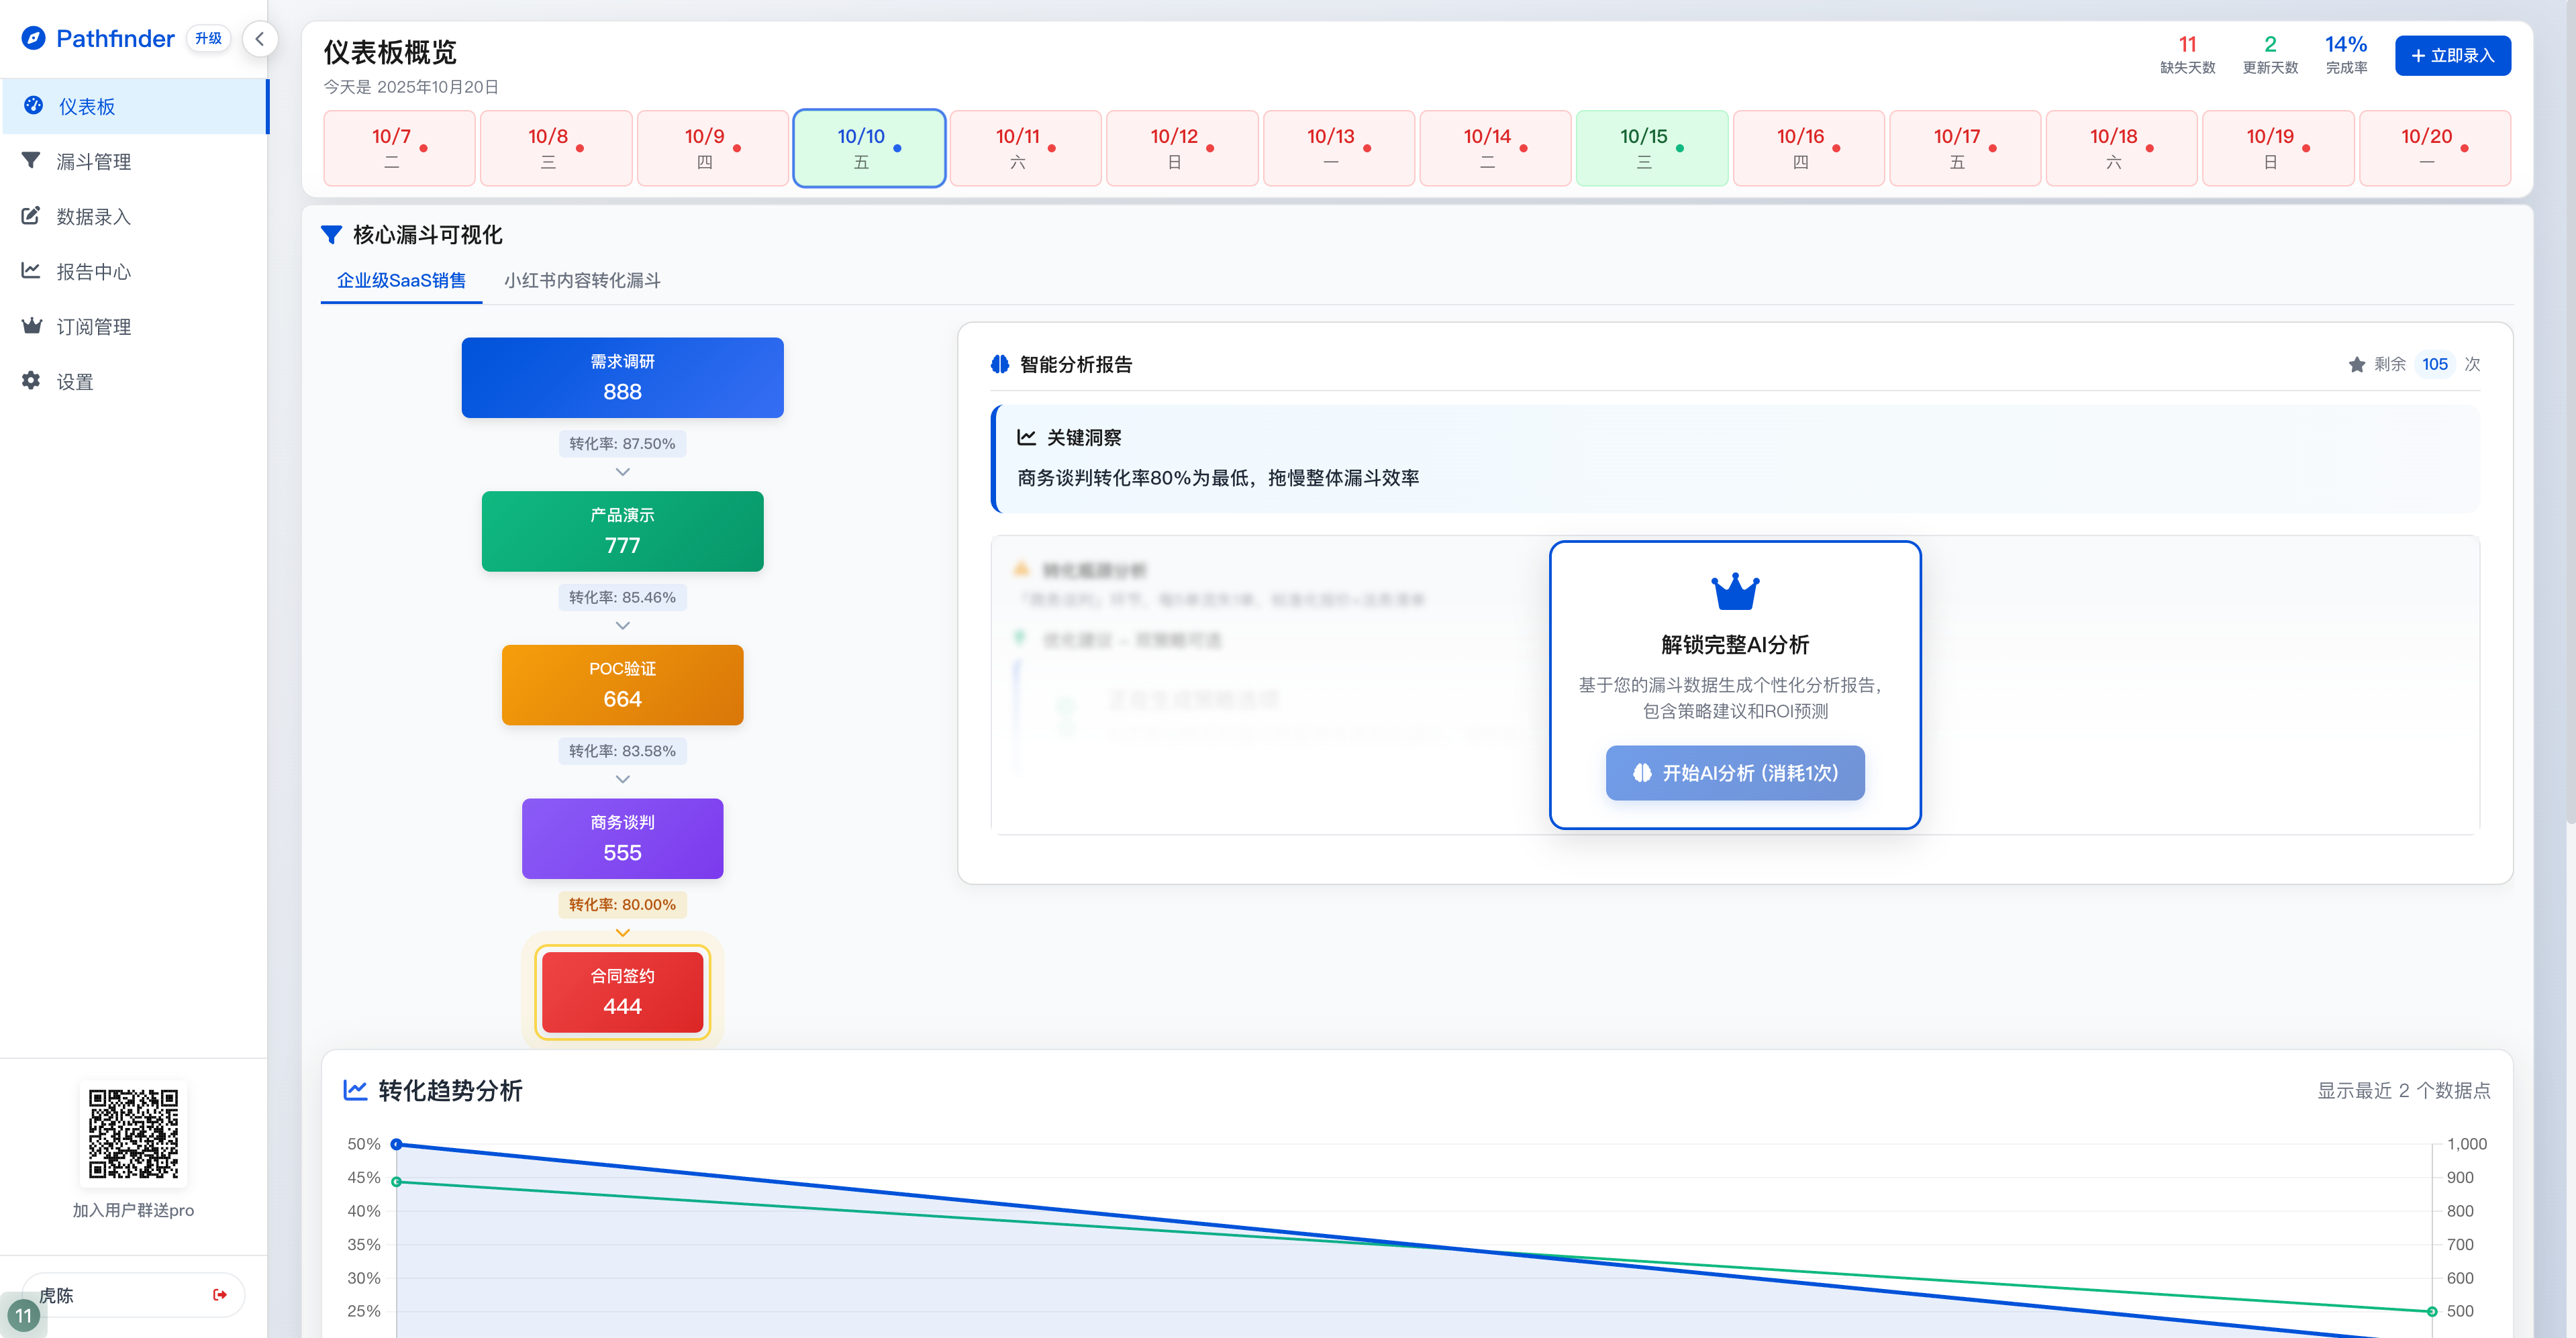Switch to 小红书内容转化漏斗 tab

(582, 281)
